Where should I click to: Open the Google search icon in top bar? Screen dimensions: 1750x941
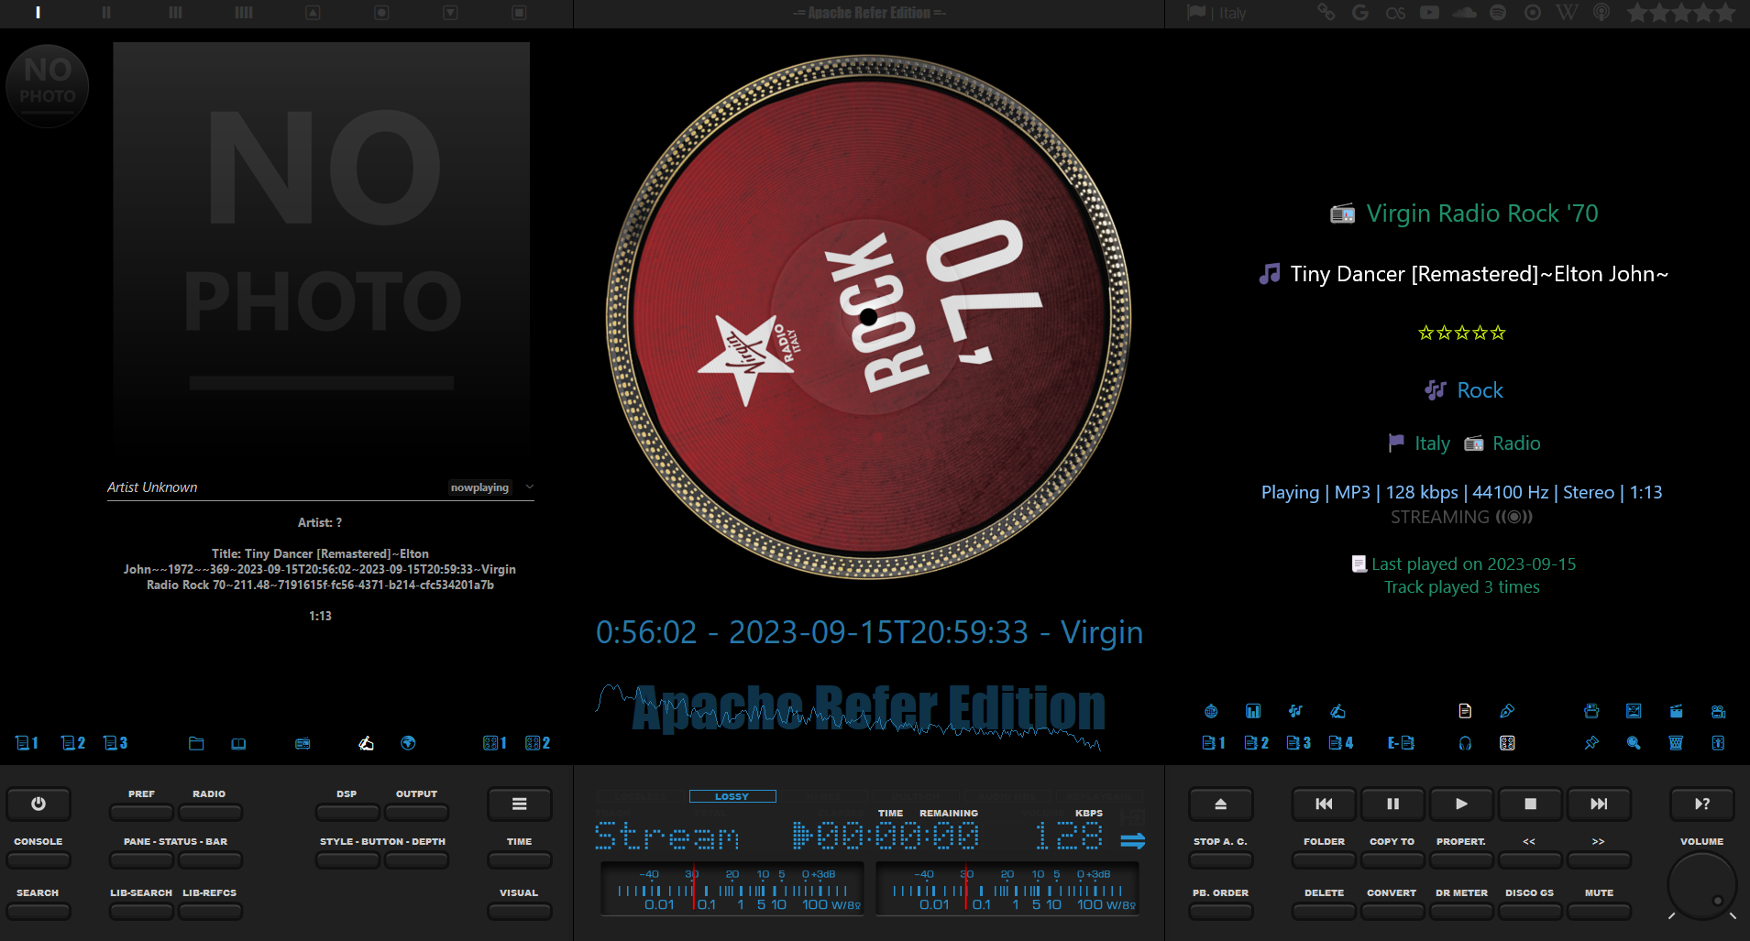[x=1360, y=13]
